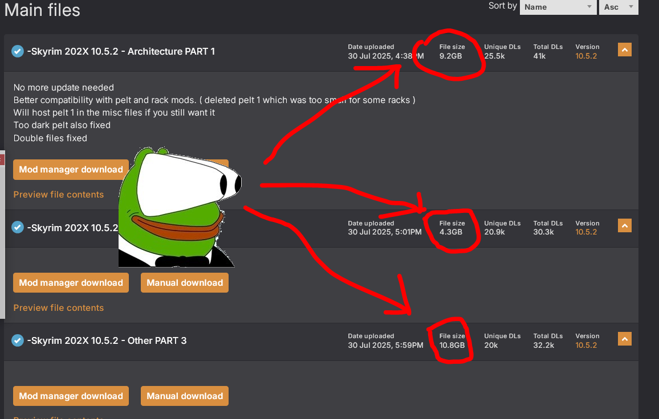The width and height of the screenshot is (659, 419).
Task: Select the Architecture PART 1 file title
Action: (x=121, y=51)
